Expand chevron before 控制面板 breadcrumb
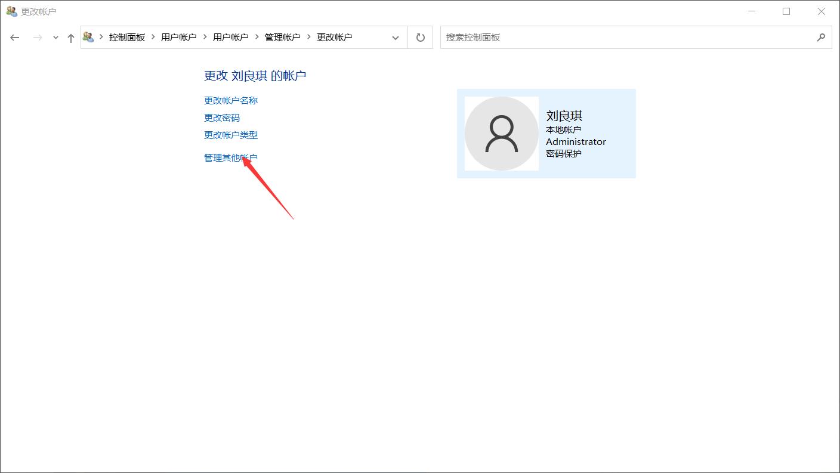This screenshot has width=840, height=473. (101, 37)
